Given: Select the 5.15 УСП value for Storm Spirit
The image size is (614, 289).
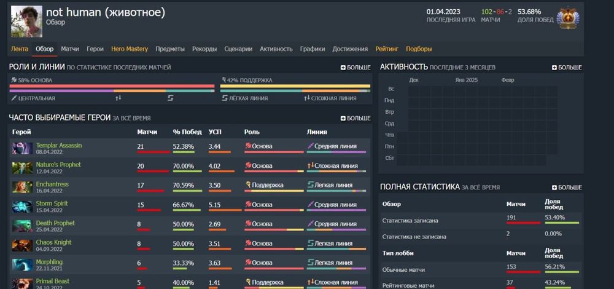Looking at the screenshot, I should [214, 205].
